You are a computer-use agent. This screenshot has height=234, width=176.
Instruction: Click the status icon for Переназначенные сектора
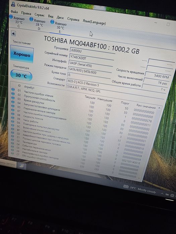(13, 106)
